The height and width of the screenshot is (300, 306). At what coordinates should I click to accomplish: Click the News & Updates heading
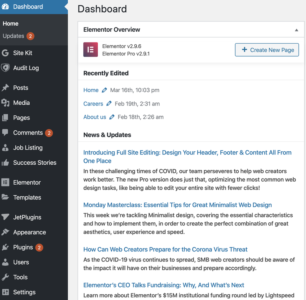click(107, 135)
